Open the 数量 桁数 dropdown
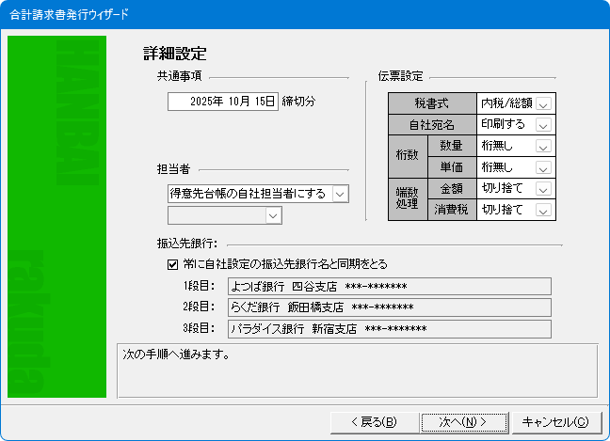 pos(543,146)
